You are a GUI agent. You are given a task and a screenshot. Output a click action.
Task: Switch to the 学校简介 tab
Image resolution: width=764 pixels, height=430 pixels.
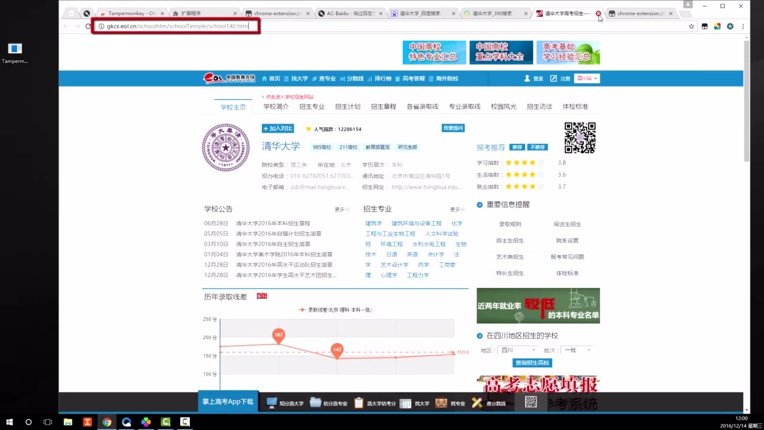[276, 106]
